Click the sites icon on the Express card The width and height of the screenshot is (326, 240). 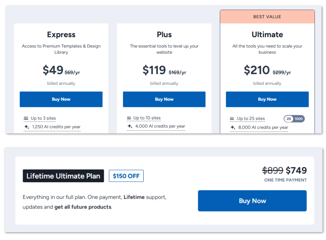pyautogui.click(x=26, y=118)
